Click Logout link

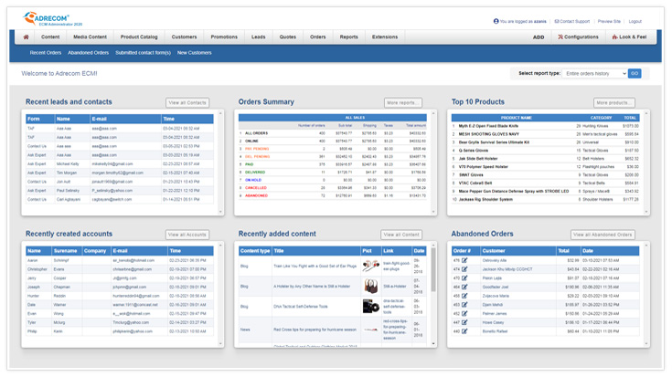point(635,21)
